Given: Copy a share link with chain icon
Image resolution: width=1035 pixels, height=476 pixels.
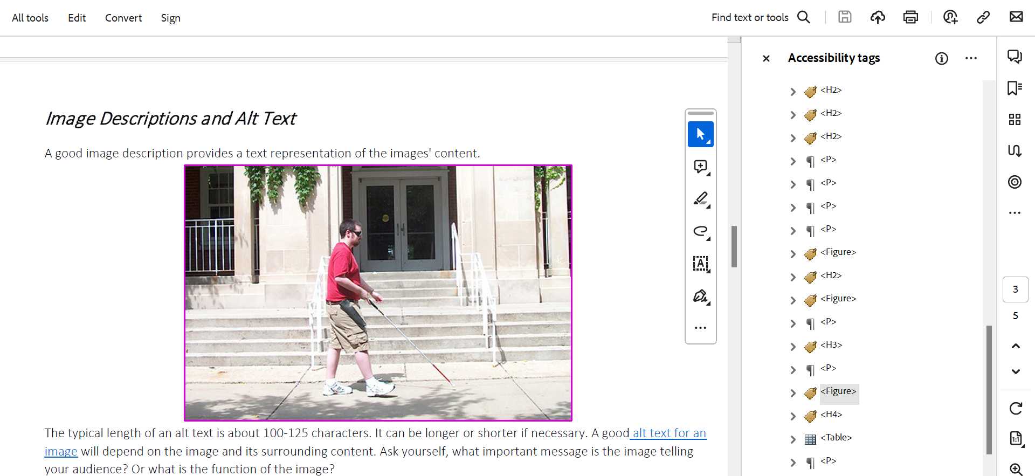Looking at the screenshot, I should click(x=983, y=17).
